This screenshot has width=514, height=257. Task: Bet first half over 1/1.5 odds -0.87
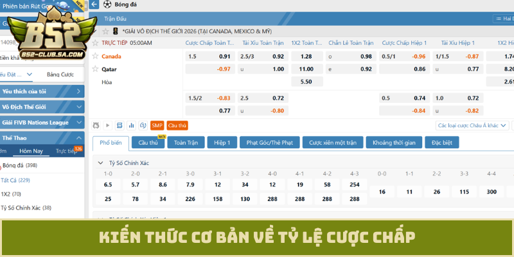458,57
